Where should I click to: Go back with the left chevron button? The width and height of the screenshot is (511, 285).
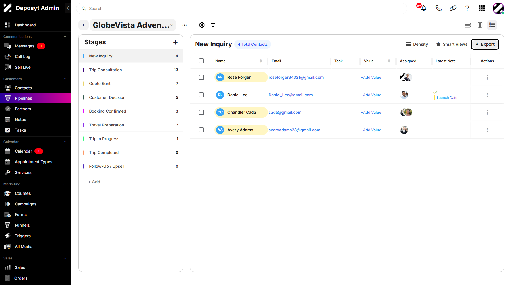[84, 25]
